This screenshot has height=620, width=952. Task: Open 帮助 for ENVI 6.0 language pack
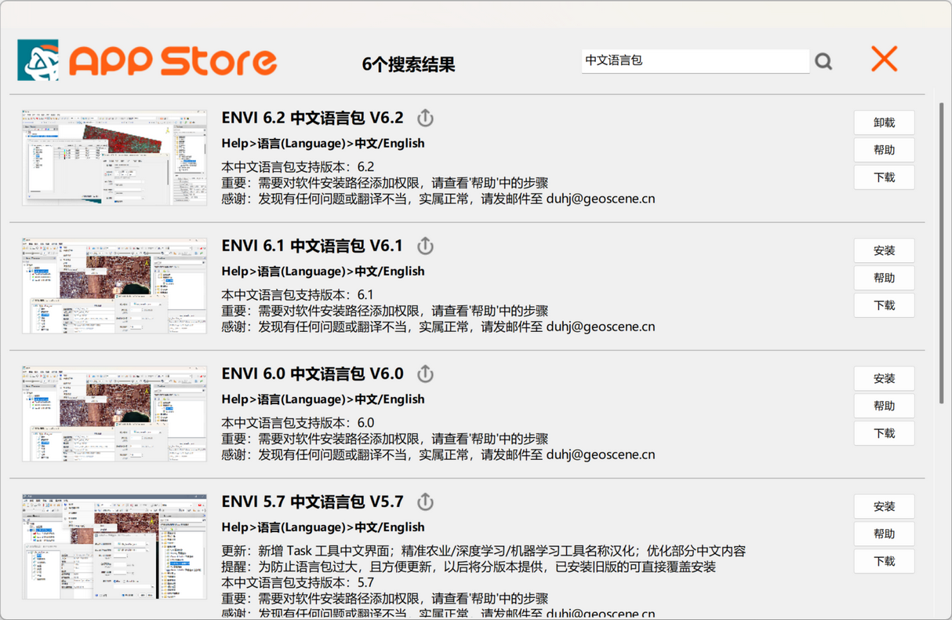coord(884,406)
